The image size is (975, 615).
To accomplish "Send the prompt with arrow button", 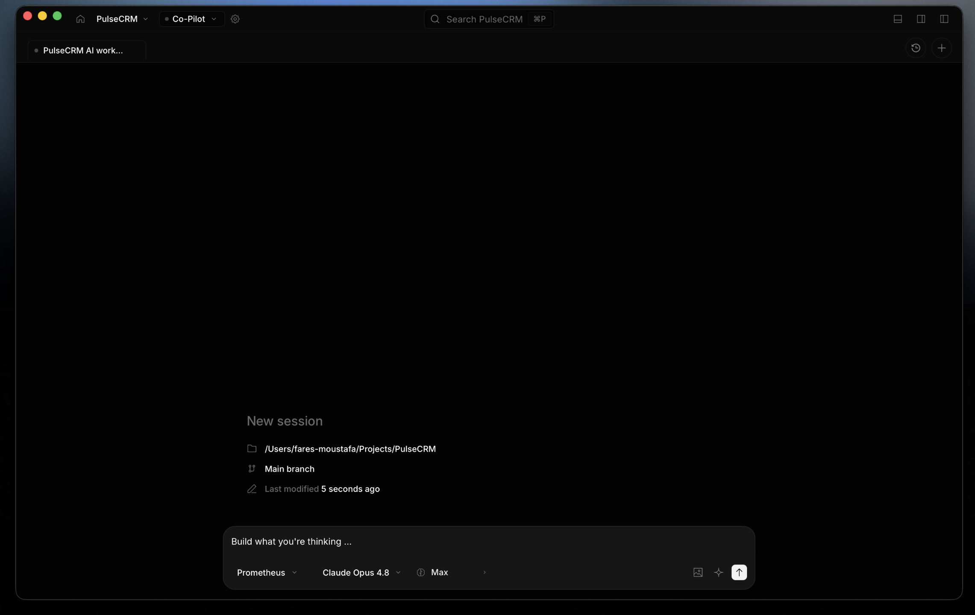I will tap(739, 572).
